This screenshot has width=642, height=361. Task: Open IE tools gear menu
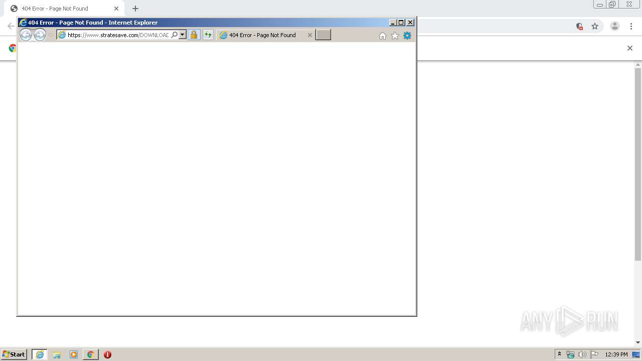coord(407,36)
